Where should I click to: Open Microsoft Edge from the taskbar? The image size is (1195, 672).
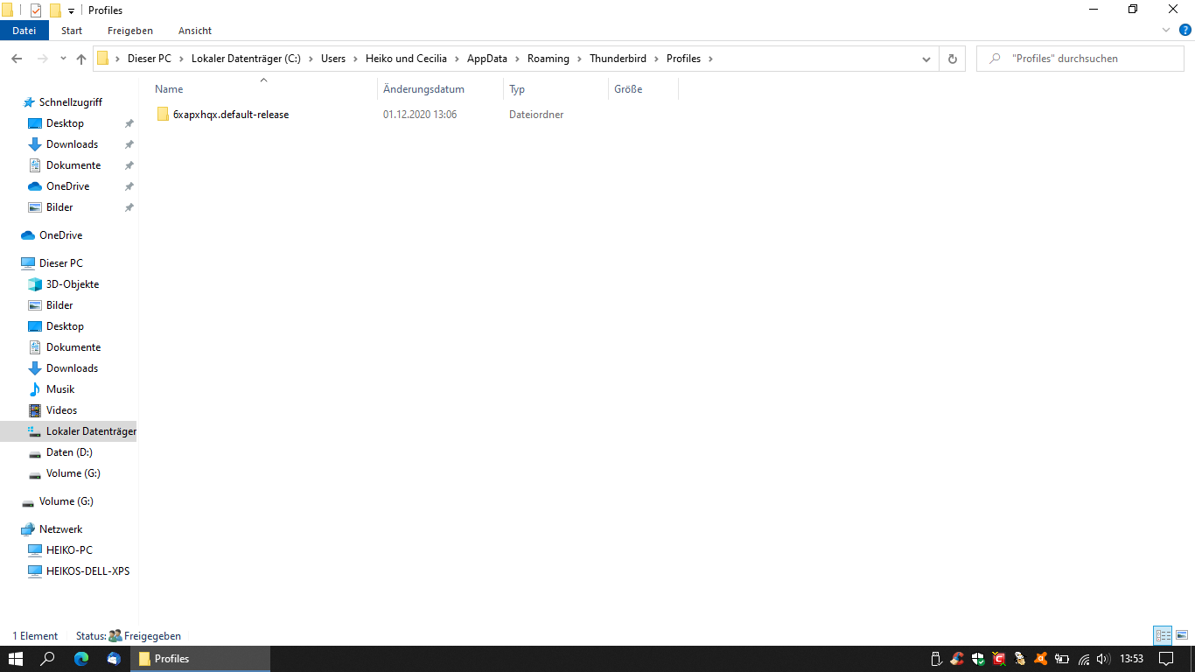[81, 659]
